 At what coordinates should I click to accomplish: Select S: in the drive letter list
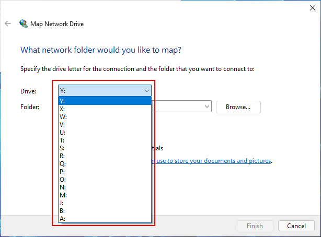pos(105,148)
